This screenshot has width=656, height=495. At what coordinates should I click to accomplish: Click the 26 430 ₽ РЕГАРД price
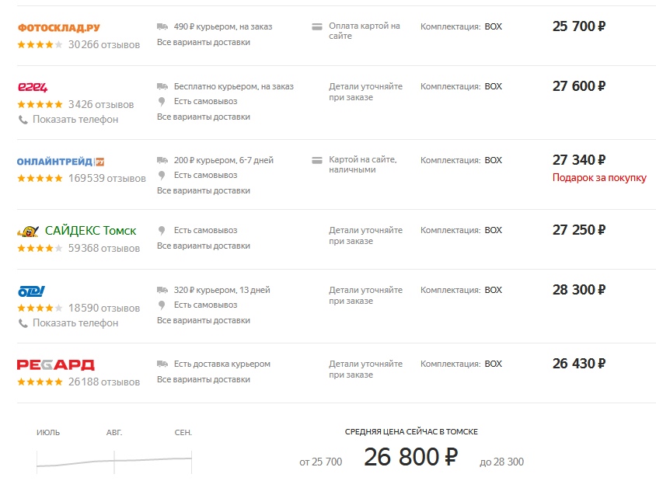point(579,364)
